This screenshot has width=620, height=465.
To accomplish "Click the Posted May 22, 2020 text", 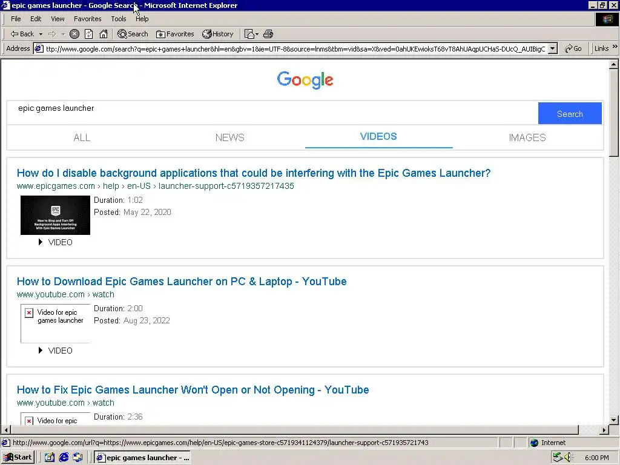I will coord(133,213).
